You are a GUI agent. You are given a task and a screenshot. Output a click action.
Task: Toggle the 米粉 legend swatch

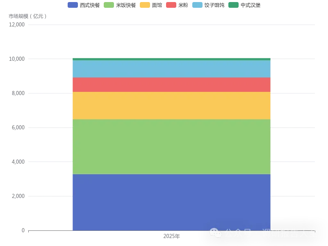click(171, 5)
